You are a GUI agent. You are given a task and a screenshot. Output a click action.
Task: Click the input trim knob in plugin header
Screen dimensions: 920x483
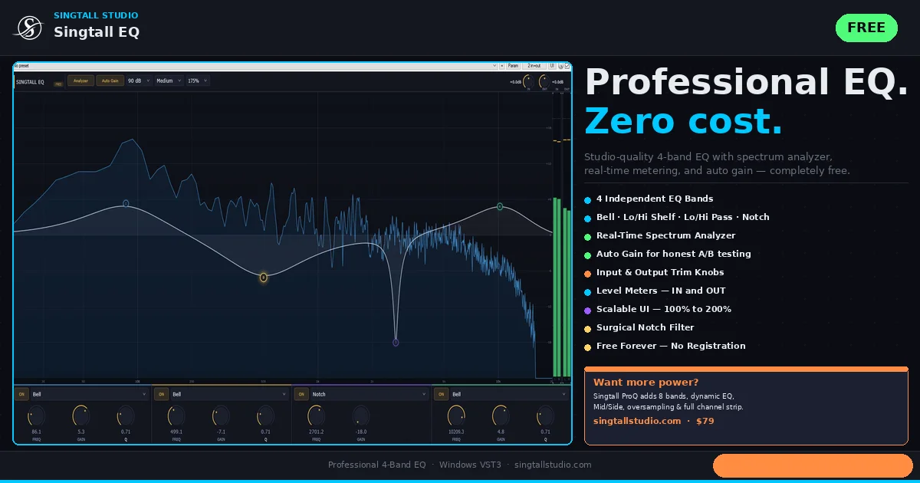click(x=528, y=81)
